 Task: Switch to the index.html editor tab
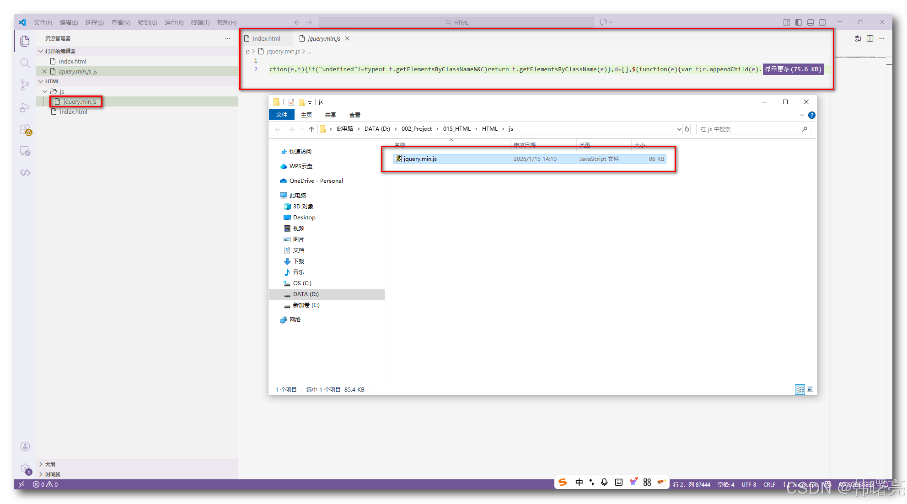pyautogui.click(x=266, y=38)
